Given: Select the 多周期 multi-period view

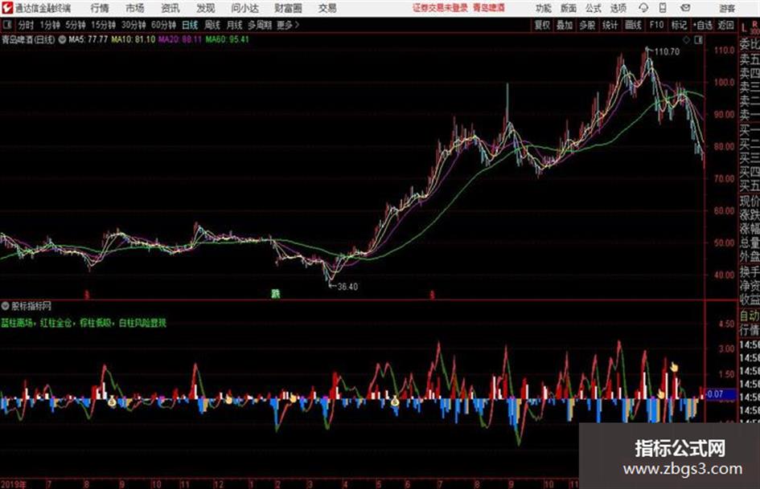Looking at the screenshot, I should pyautogui.click(x=260, y=24).
